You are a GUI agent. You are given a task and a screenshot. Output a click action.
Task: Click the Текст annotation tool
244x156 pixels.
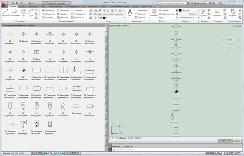pos(130,13)
